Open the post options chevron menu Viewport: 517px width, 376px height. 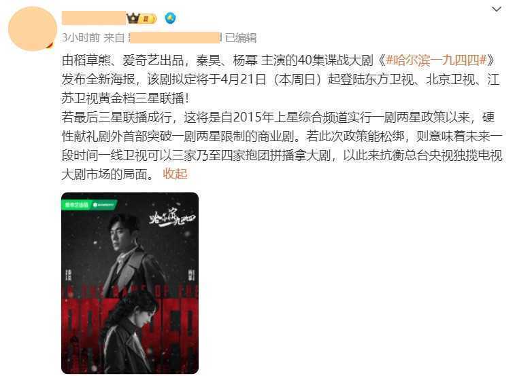pyautogui.click(x=496, y=10)
